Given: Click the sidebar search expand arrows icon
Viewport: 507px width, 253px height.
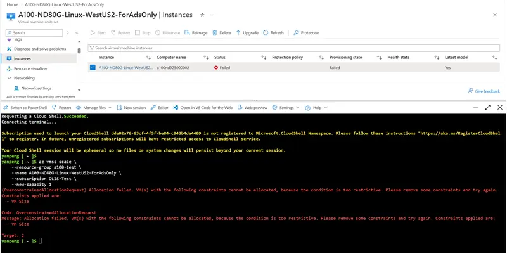Looking at the screenshot, I should point(68,33).
